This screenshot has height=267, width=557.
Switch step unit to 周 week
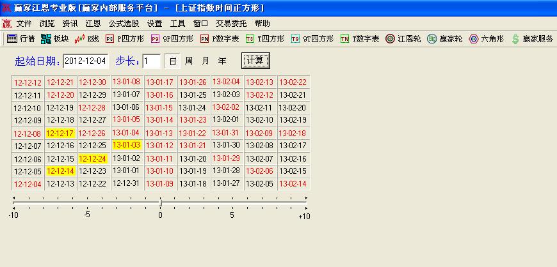189,61
